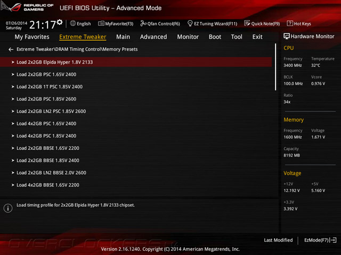341x255 pixels.
Task: Click CPU frequency value 3400 MHz
Action: click(x=293, y=65)
